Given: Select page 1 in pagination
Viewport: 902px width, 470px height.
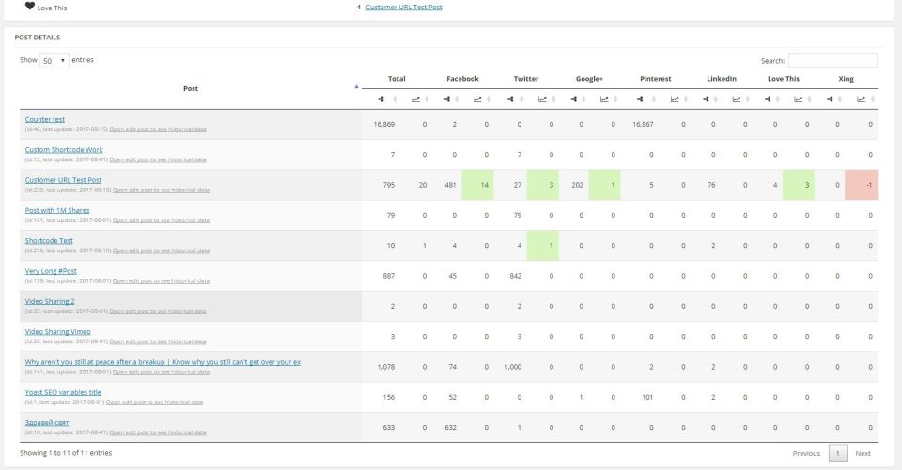Looking at the screenshot, I should coord(836,453).
